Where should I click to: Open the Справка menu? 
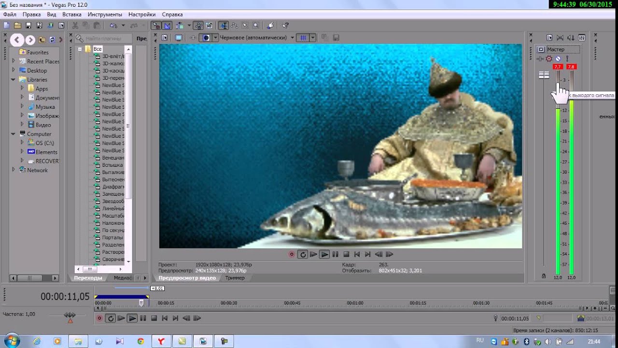tap(172, 14)
